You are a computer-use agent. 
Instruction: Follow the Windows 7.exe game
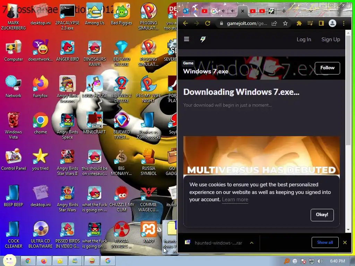pos(327,68)
